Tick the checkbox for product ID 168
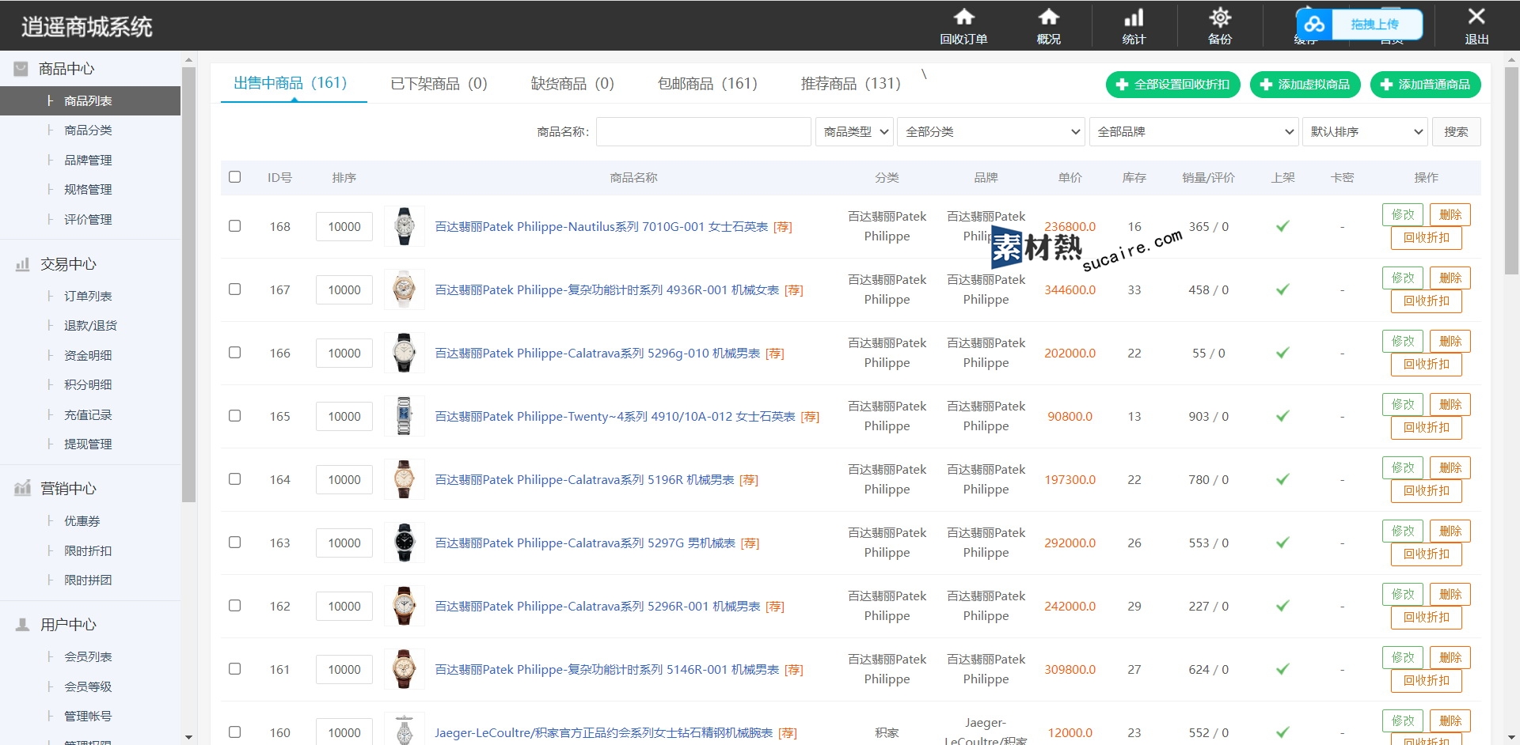Image resolution: width=1520 pixels, height=745 pixels. (x=234, y=225)
